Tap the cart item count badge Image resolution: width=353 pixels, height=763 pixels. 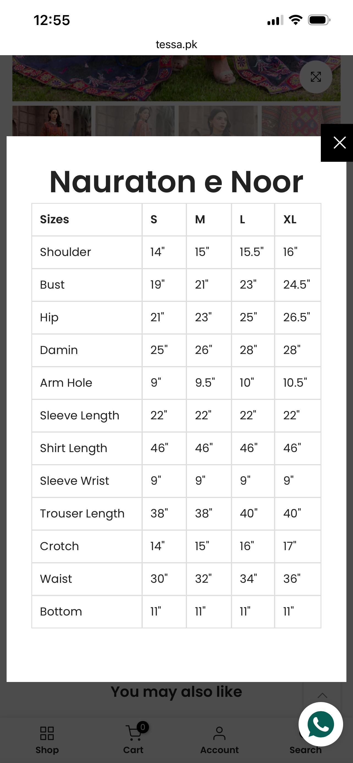(143, 727)
